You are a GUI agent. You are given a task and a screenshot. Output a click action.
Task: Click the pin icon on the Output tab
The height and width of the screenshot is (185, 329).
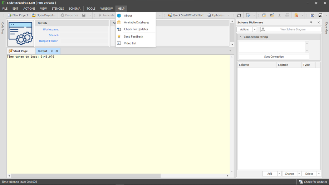51,51
